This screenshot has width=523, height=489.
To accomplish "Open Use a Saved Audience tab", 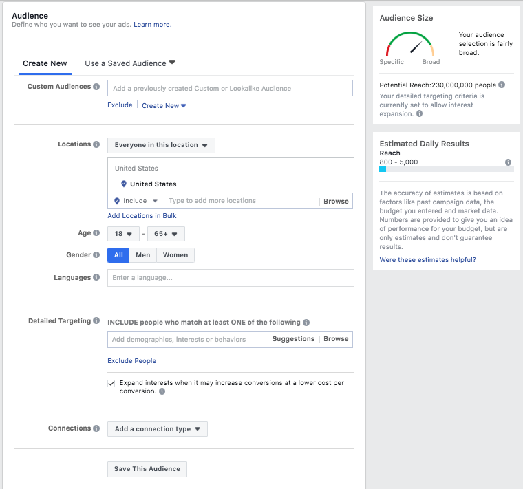I will click(x=130, y=63).
